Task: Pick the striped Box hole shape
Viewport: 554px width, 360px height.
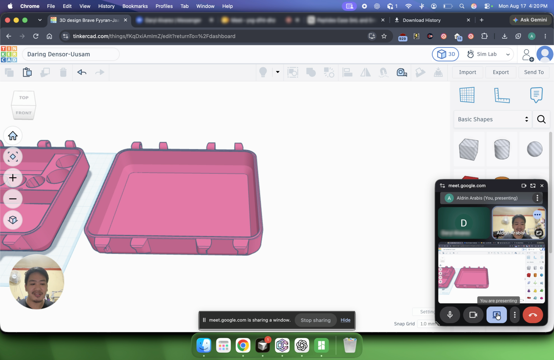Action: point(469,149)
